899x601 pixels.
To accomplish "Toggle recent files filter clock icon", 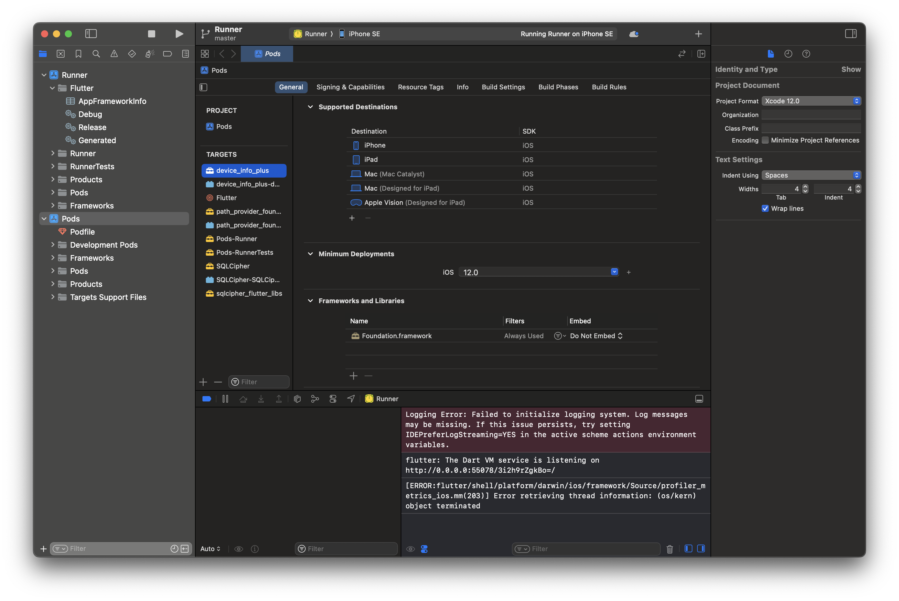I will pos(174,548).
